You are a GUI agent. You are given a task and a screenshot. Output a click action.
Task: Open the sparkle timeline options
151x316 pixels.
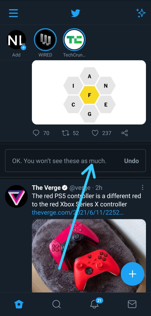coord(141,13)
